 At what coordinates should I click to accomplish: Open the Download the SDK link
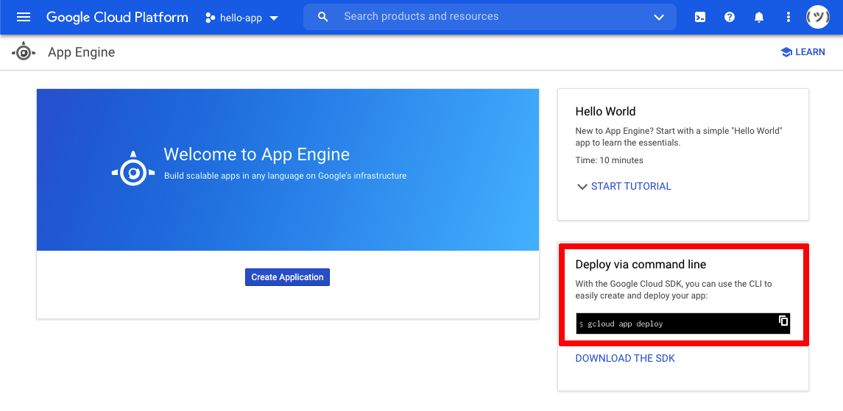(625, 358)
